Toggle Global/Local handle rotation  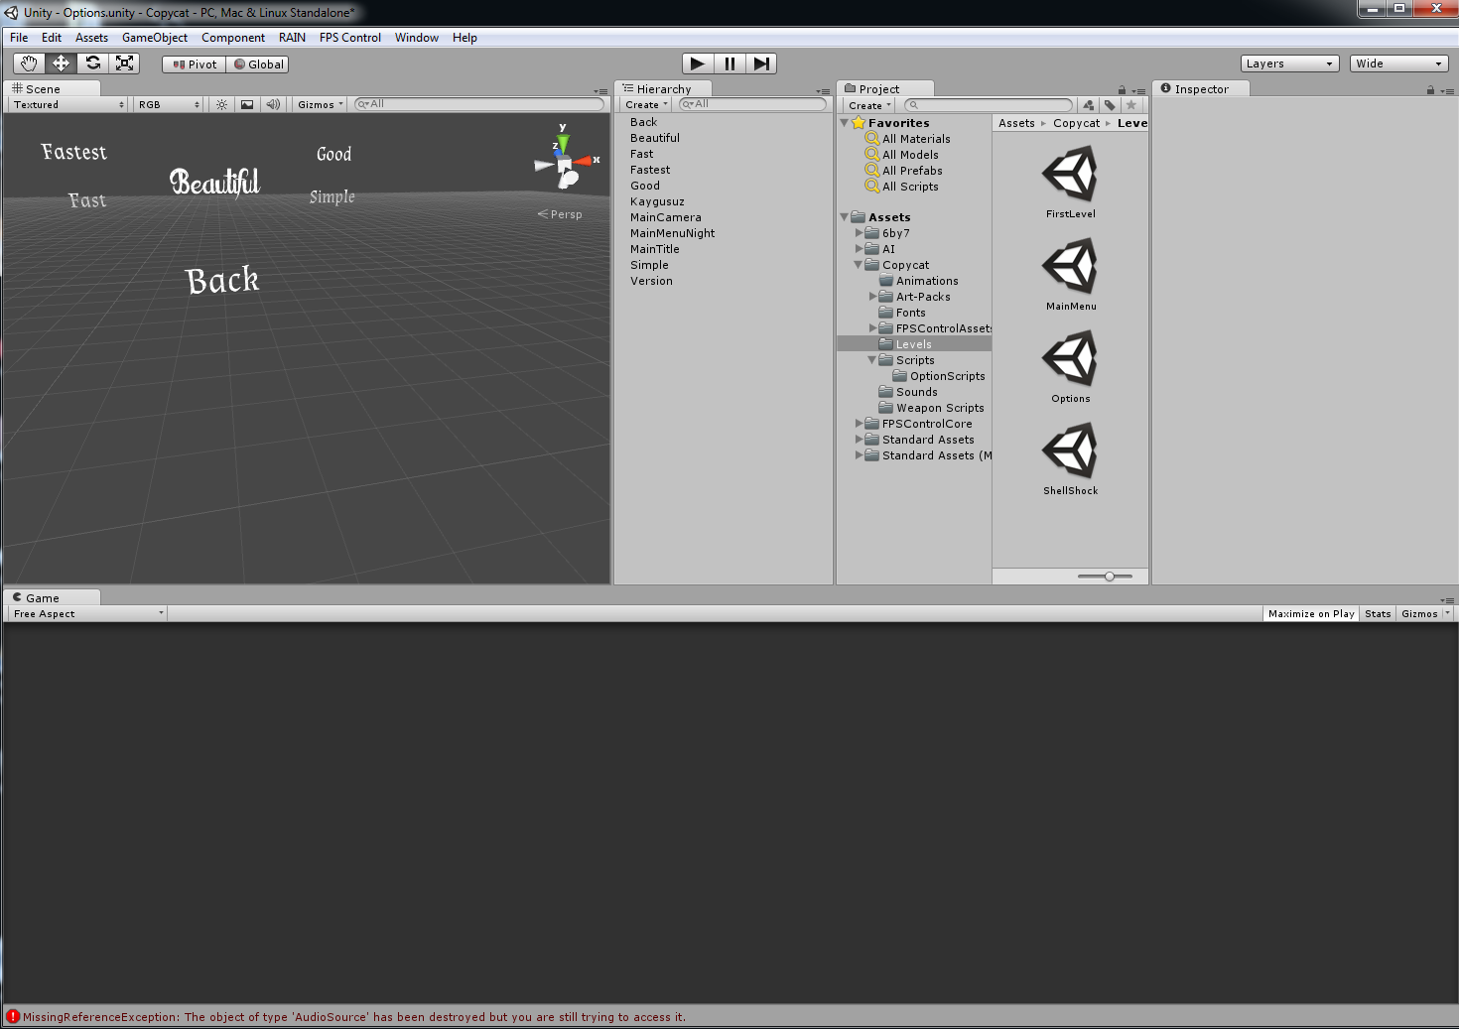tap(258, 64)
